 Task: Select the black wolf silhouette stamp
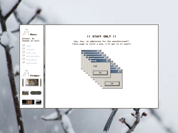pyautogui.click(x=39, y=102)
